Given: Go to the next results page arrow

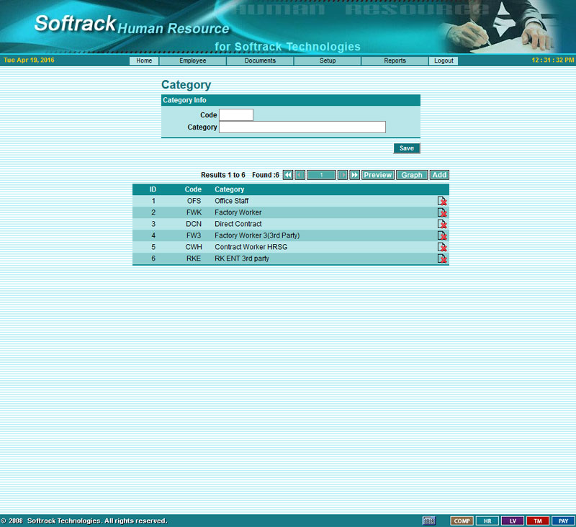Looking at the screenshot, I should [343, 175].
